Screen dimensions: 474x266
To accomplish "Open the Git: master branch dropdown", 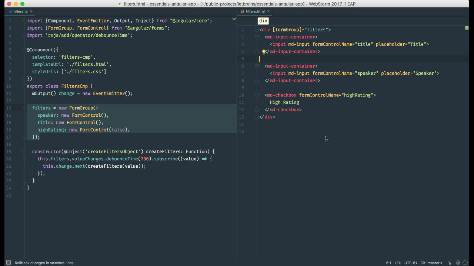I will pyautogui.click(x=431, y=263).
